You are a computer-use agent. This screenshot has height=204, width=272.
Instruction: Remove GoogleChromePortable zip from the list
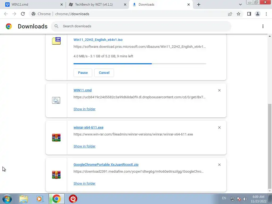click(x=219, y=165)
